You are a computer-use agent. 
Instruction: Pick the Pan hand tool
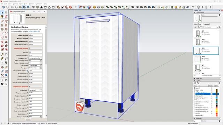click(x=6, y=67)
